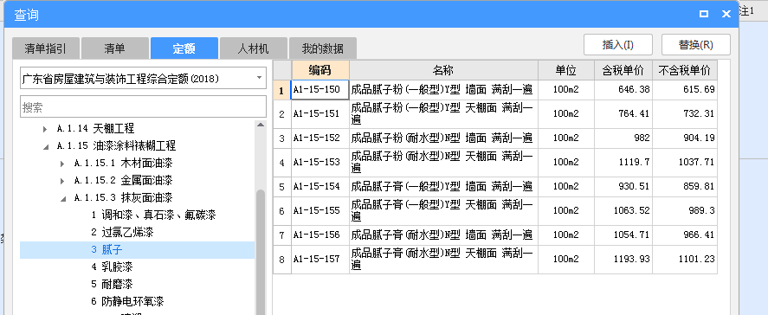Click the 名称 column header
Image resolution: width=768 pixels, height=315 pixels.
coord(444,70)
